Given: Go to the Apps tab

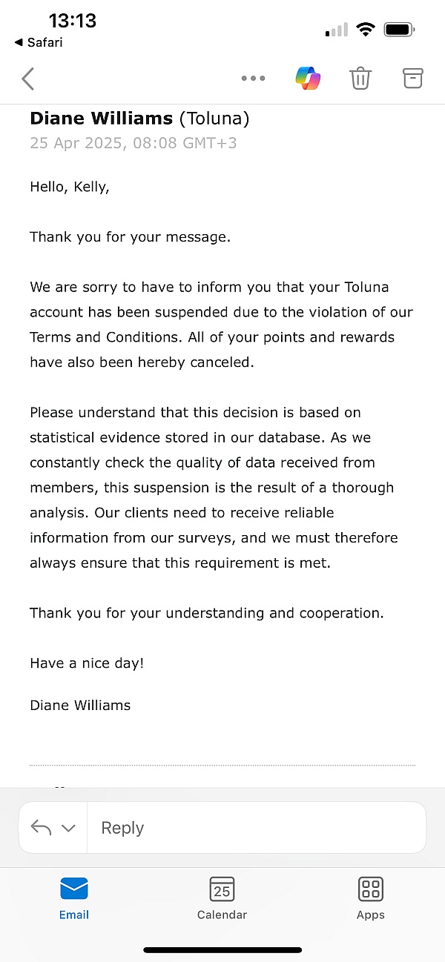Looking at the screenshot, I should point(370,898).
